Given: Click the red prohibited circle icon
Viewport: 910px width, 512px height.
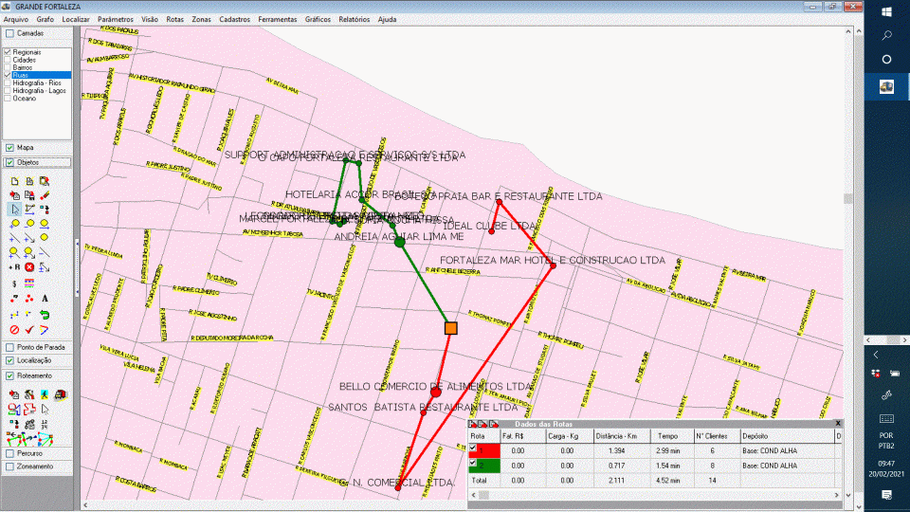Looking at the screenshot, I should pos(14,330).
